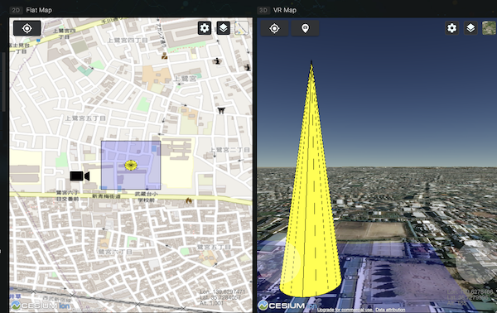The height and width of the screenshot is (313, 497).
Task: Click the fire station icon on the map
Action: pyautogui.click(x=189, y=200)
